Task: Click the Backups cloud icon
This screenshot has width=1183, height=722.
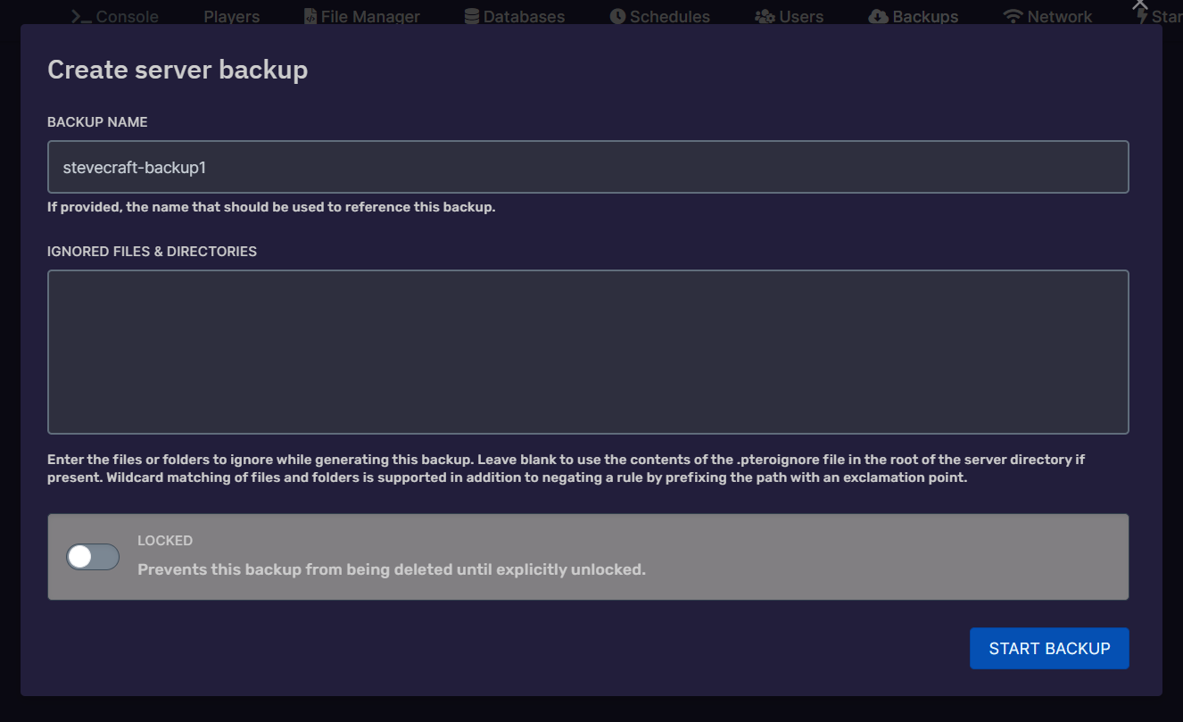Action: [878, 15]
